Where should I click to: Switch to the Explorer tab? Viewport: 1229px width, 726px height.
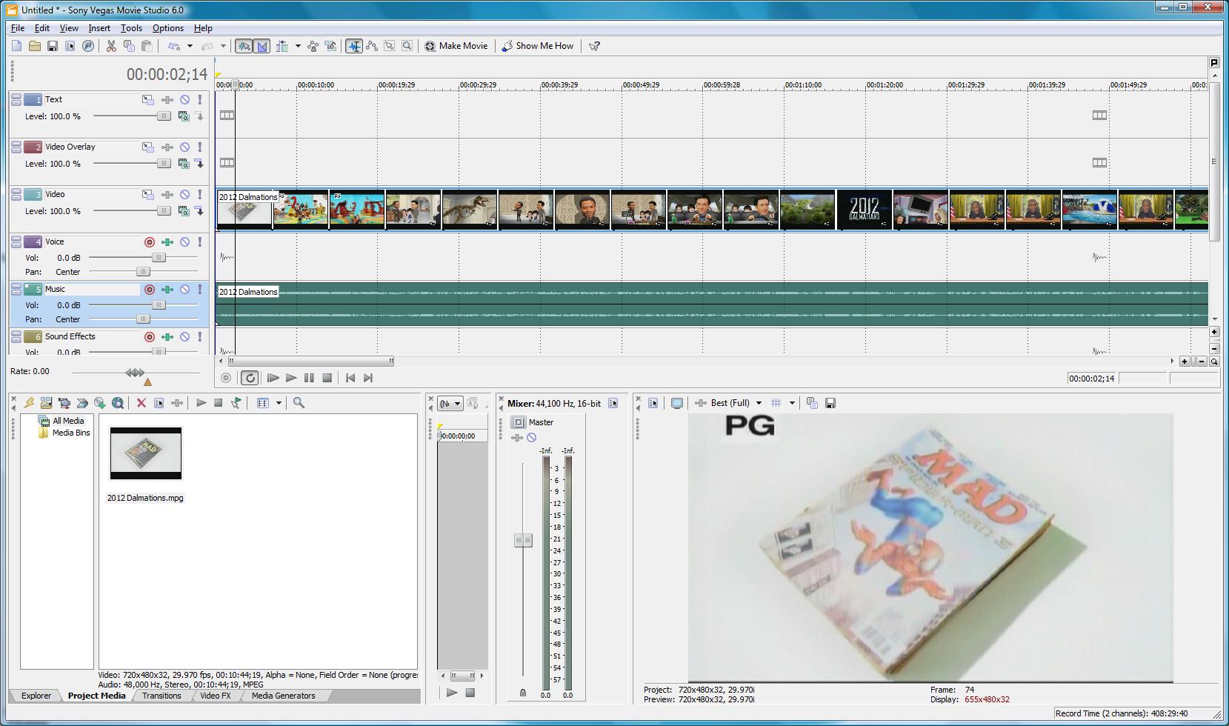(36, 696)
